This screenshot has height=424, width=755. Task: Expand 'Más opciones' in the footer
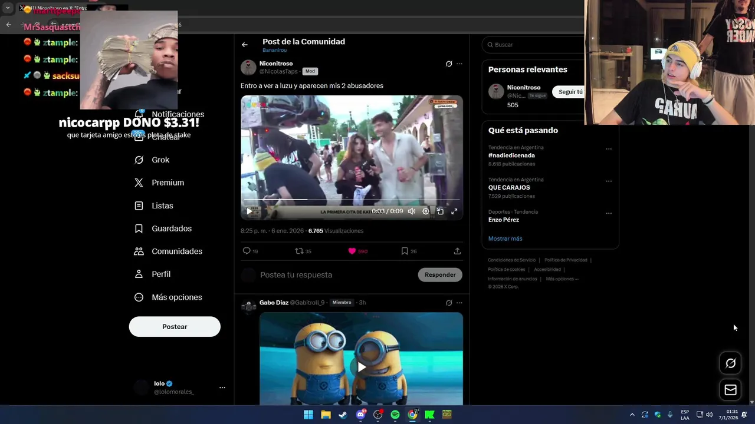coord(562,279)
